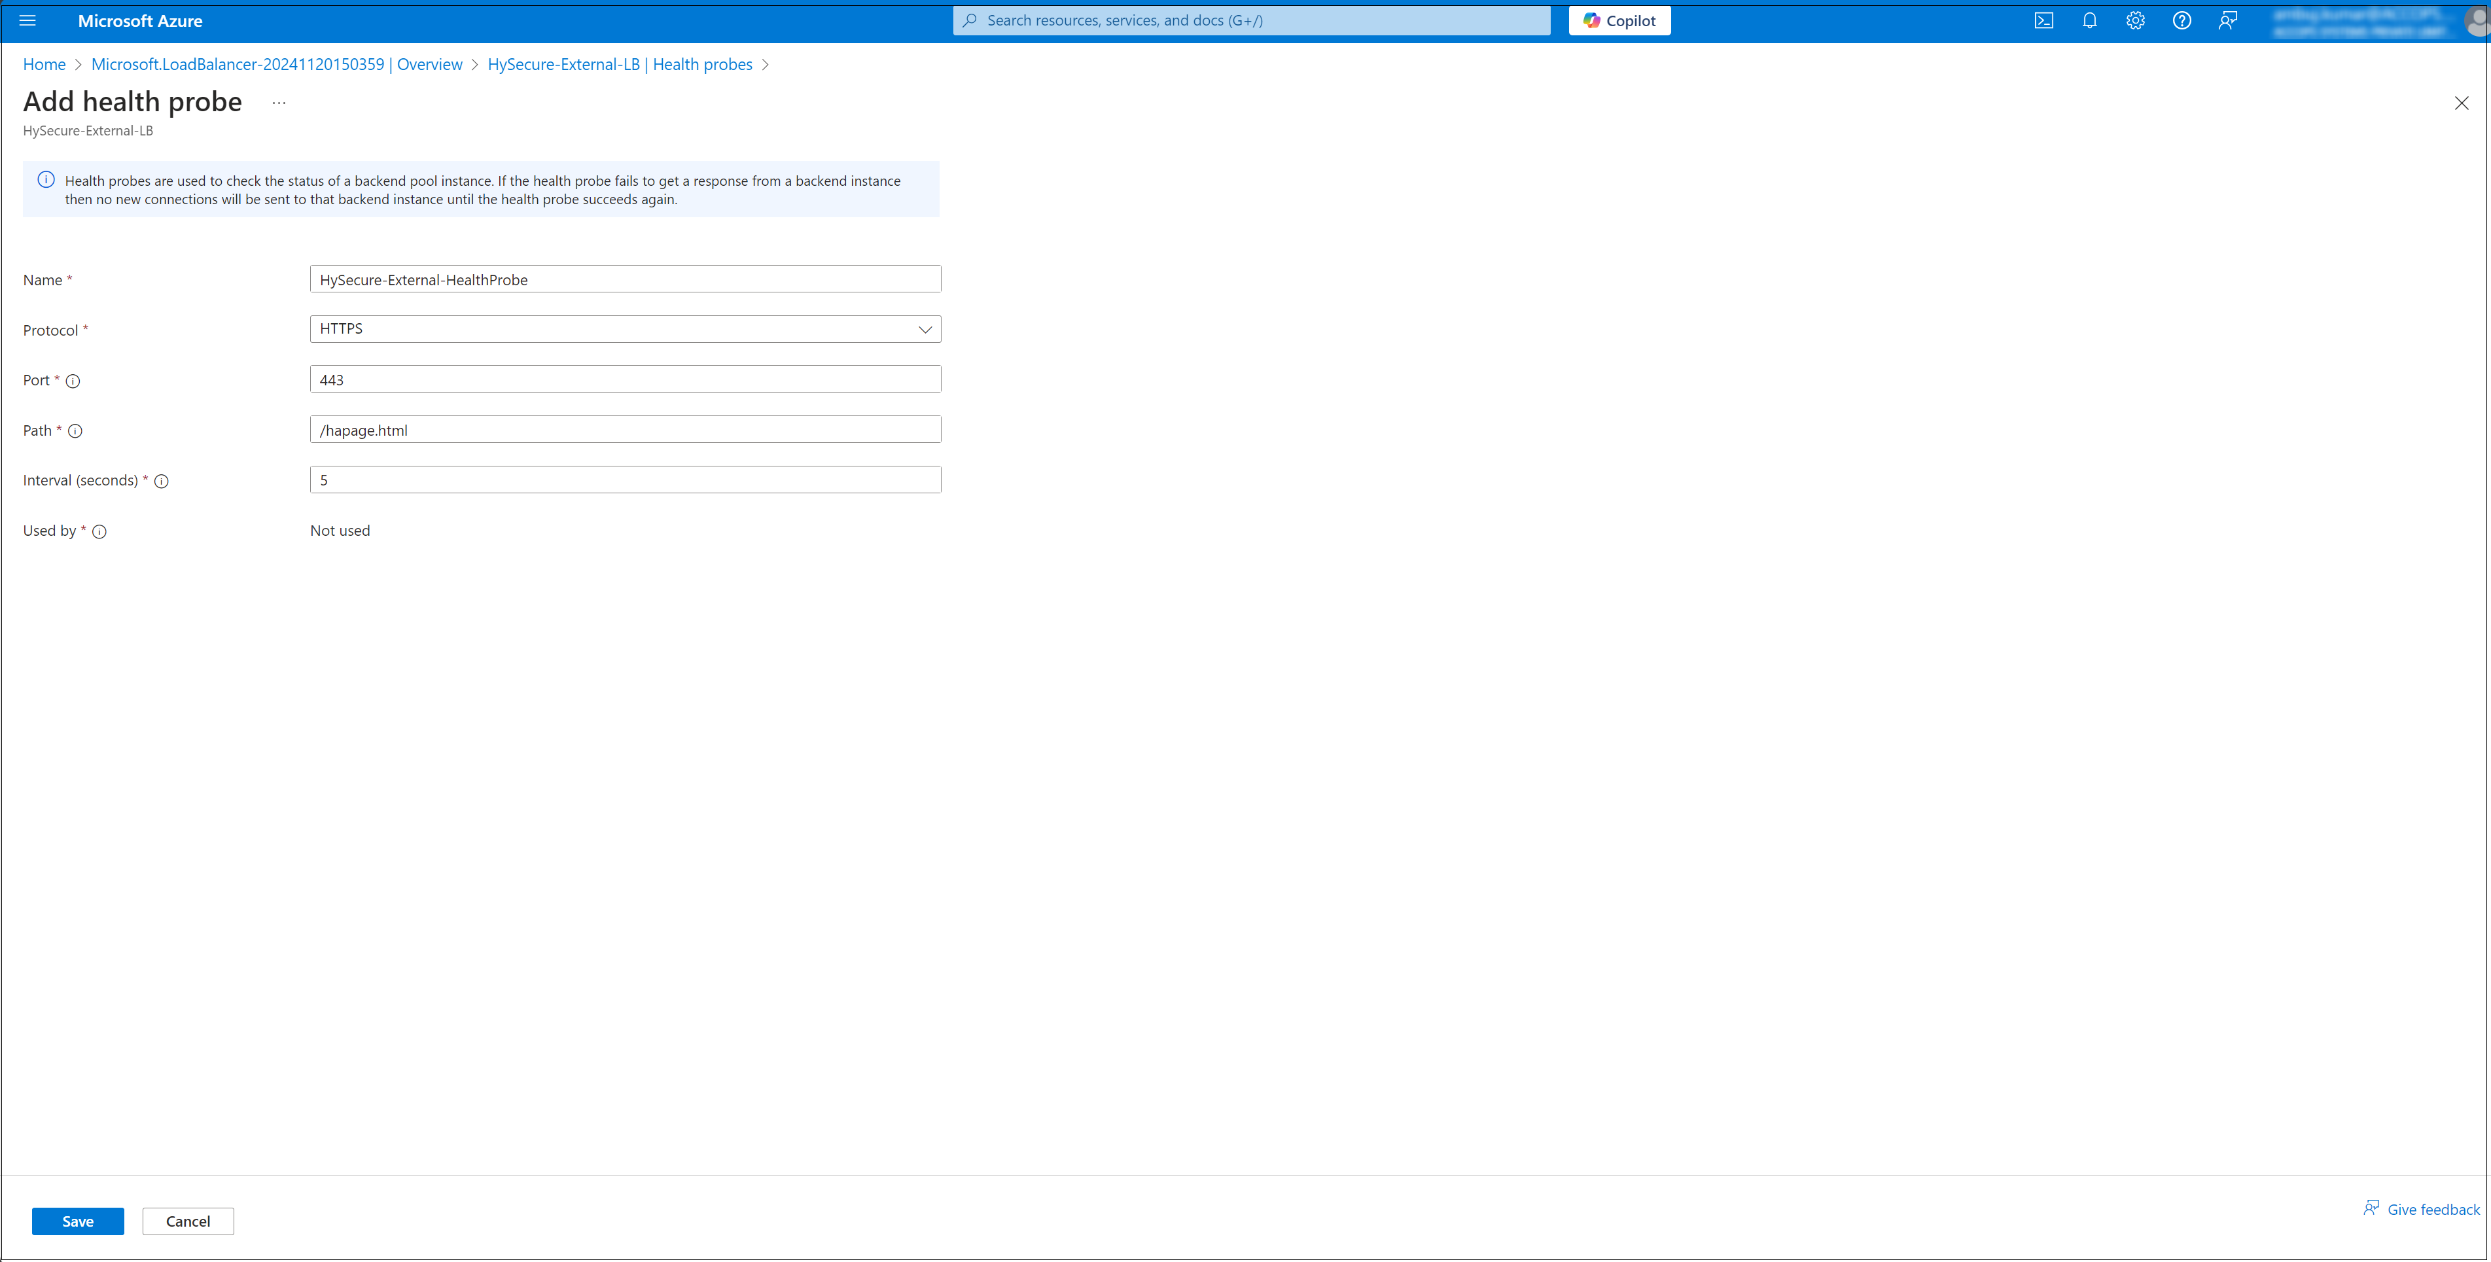Viewport: 2491px width, 1262px height.
Task: Expand the Protocol HTTPS dropdown
Action: click(625, 330)
